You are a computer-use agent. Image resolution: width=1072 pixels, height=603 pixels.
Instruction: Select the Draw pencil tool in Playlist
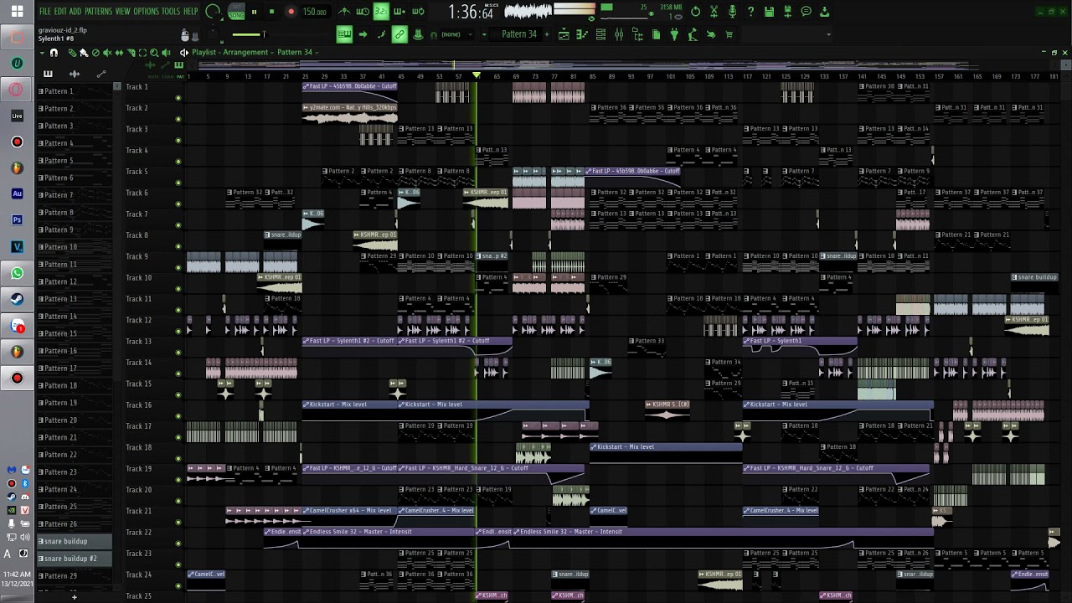point(73,53)
